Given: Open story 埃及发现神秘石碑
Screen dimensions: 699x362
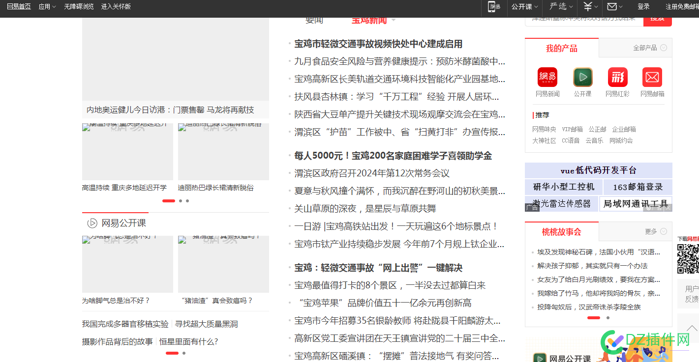Looking at the screenshot, I should pyautogui.click(x=599, y=252).
